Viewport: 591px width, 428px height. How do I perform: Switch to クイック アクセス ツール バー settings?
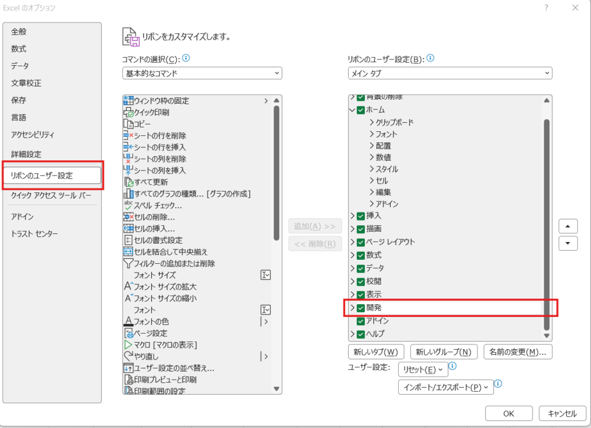pos(51,195)
